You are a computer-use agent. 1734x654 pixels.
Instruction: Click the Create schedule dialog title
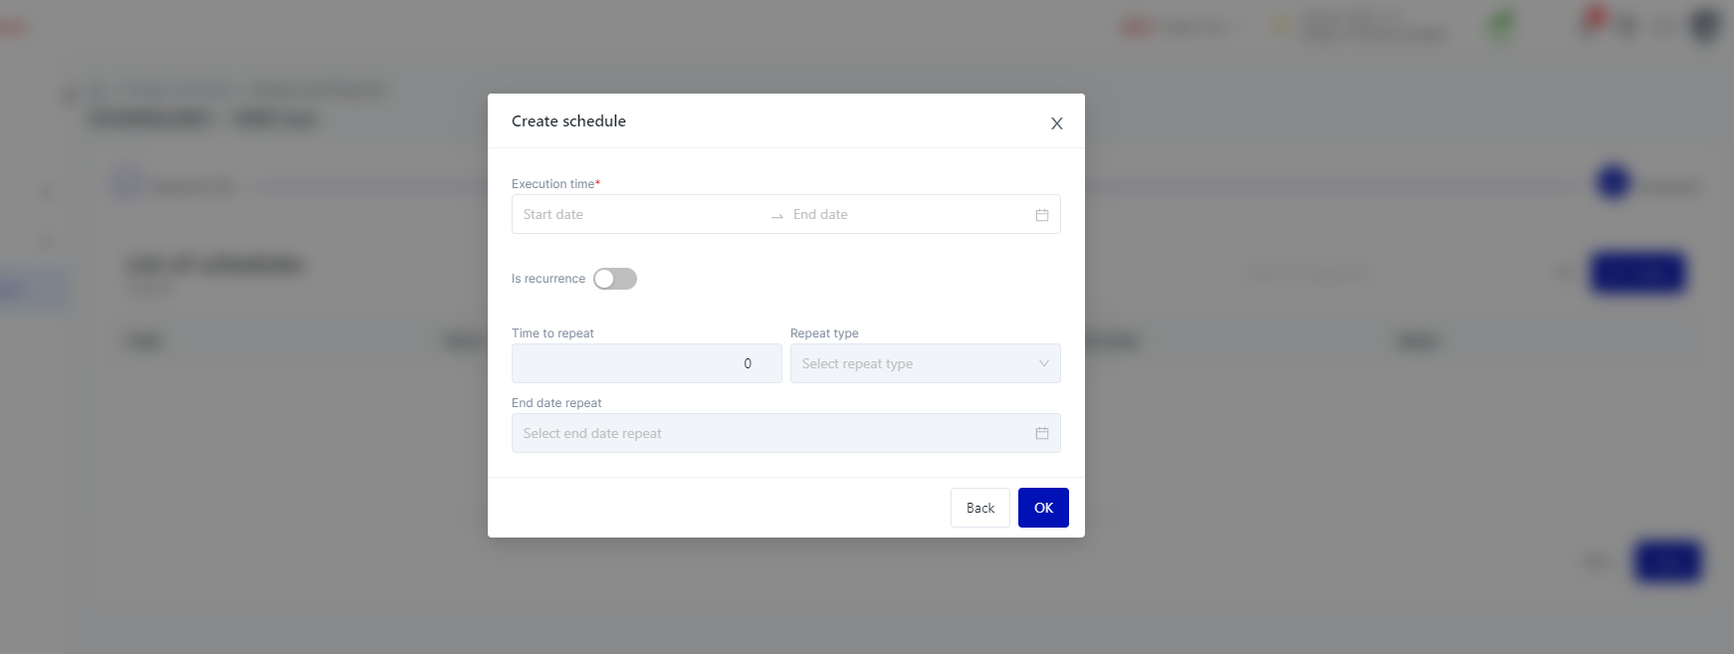point(568,121)
